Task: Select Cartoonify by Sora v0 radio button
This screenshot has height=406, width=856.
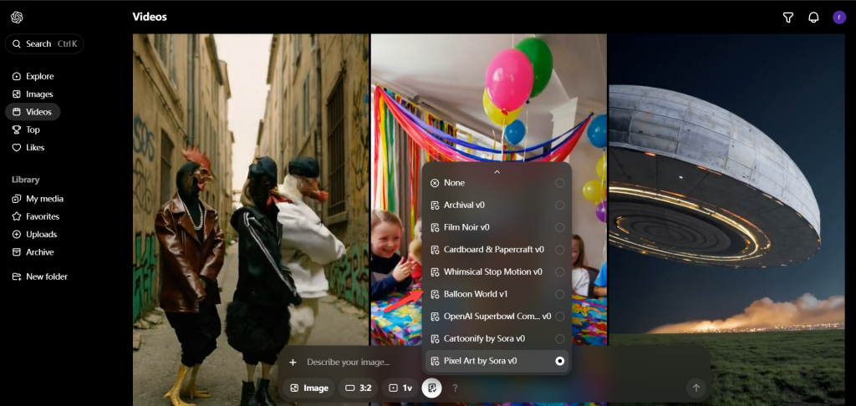Action: [x=559, y=339]
